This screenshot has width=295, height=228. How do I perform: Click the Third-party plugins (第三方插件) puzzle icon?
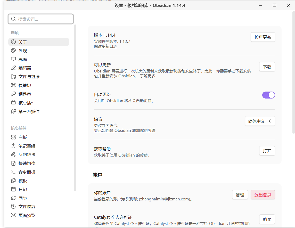point(13,111)
